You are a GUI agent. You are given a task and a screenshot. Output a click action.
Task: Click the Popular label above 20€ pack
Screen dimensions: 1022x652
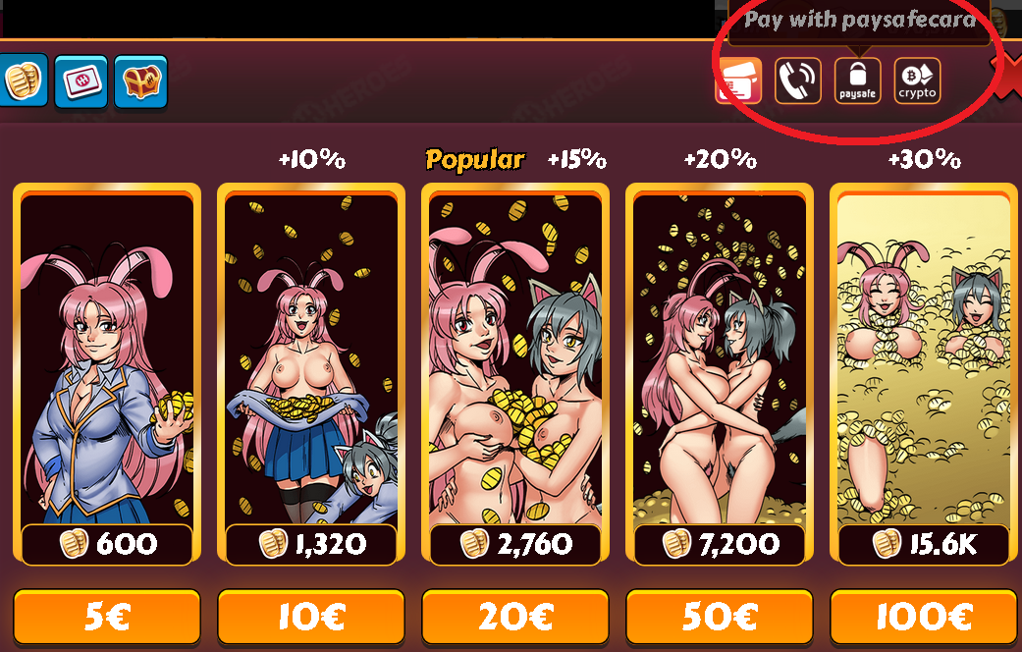pyautogui.click(x=474, y=160)
